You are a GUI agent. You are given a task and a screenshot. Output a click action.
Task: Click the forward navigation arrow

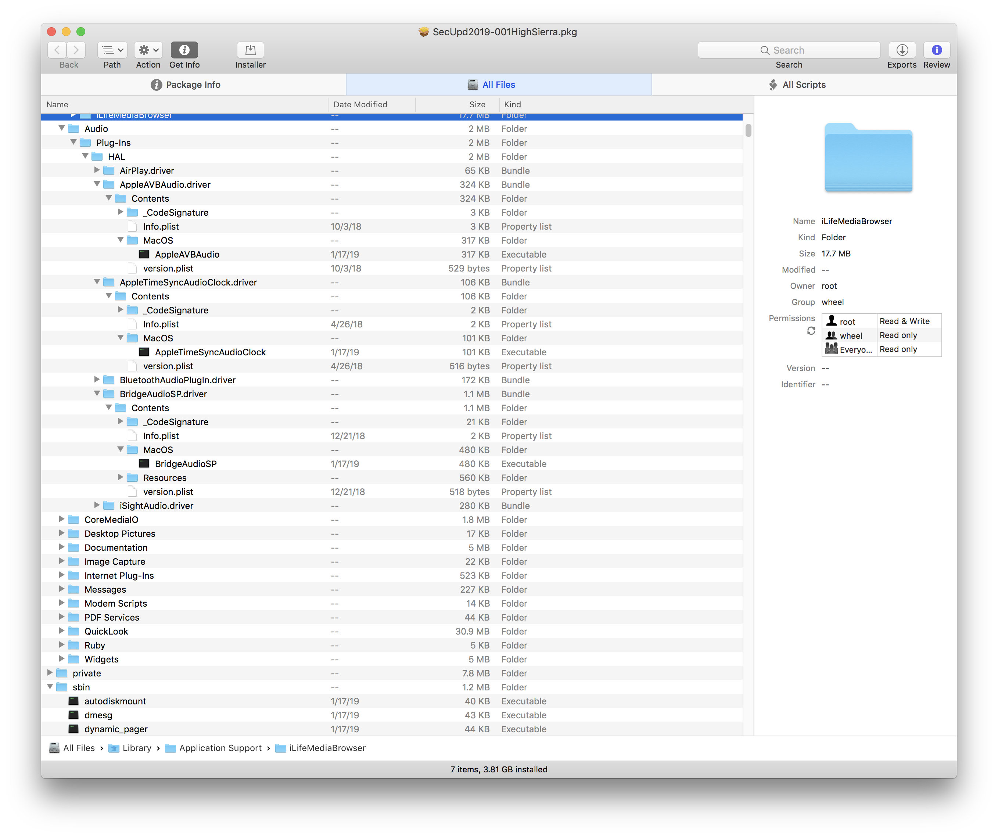point(76,50)
